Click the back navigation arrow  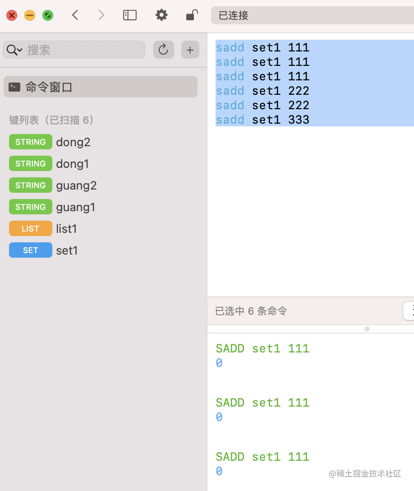[75, 15]
